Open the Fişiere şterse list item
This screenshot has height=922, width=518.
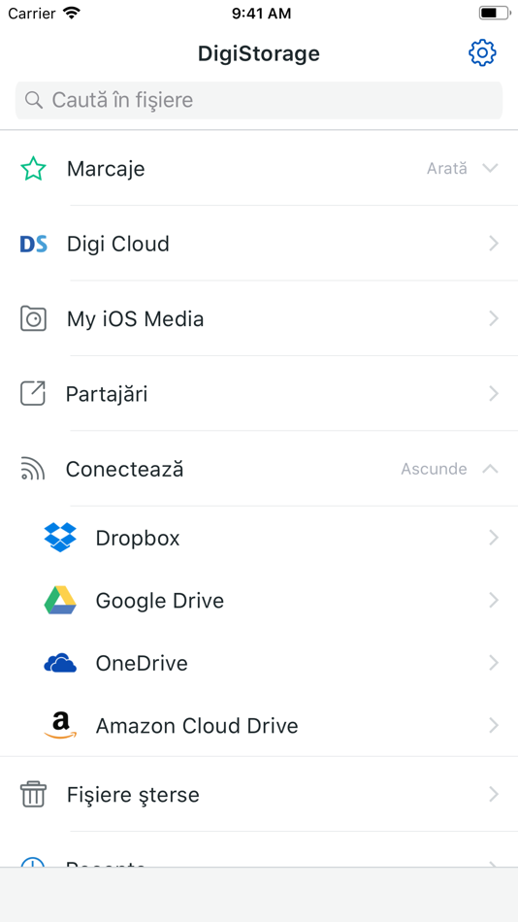pos(259,795)
